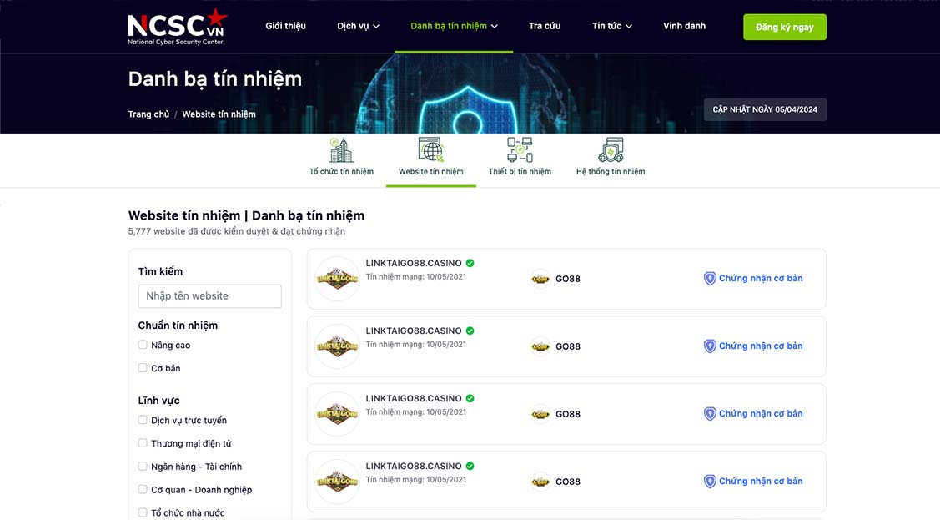
Task: Enable the Cơ bản filter checkbox
Action: (x=143, y=368)
